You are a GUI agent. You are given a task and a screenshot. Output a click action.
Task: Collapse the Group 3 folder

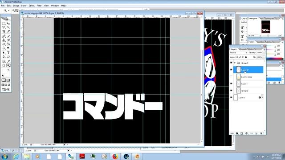click(235, 63)
